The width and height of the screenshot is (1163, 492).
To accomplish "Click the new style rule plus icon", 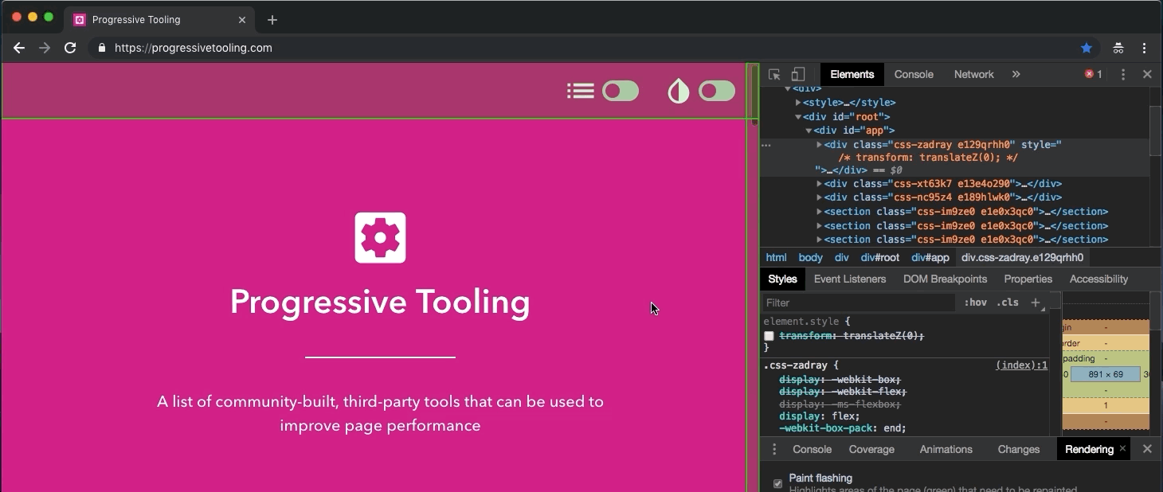I will point(1036,303).
